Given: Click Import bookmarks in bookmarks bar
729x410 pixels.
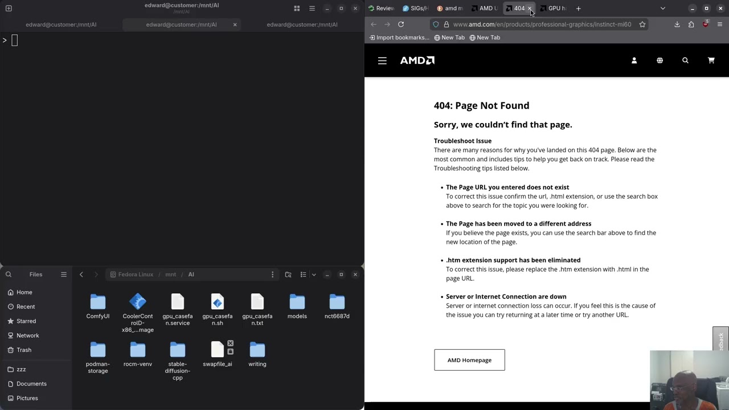Looking at the screenshot, I should point(399,38).
